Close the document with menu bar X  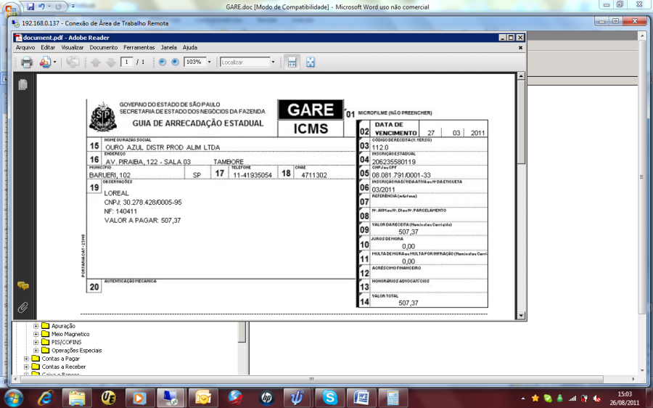520,47
